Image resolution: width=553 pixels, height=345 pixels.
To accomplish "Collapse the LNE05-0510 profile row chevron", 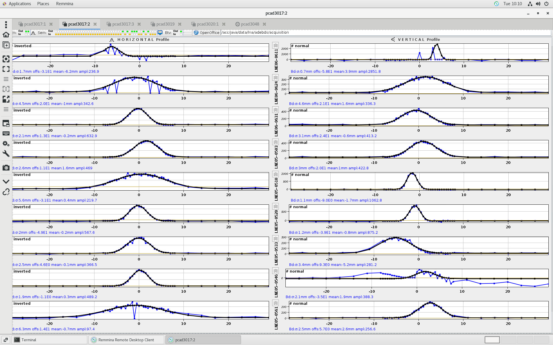I will 276,174.
